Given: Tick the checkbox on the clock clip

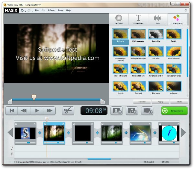Looking at the screenshot, I should (160, 124).
